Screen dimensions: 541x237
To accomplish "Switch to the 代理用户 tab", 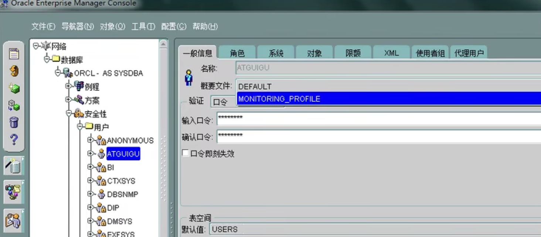I will (469, 53).
